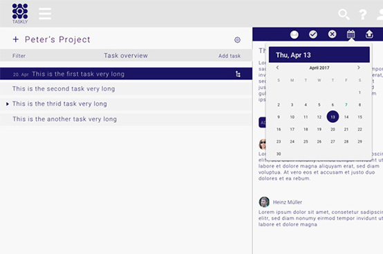
Task: Click the Peter's Project title
Action: [57, 39]
